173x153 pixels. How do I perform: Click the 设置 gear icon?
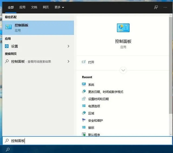(x=7, y=46)
